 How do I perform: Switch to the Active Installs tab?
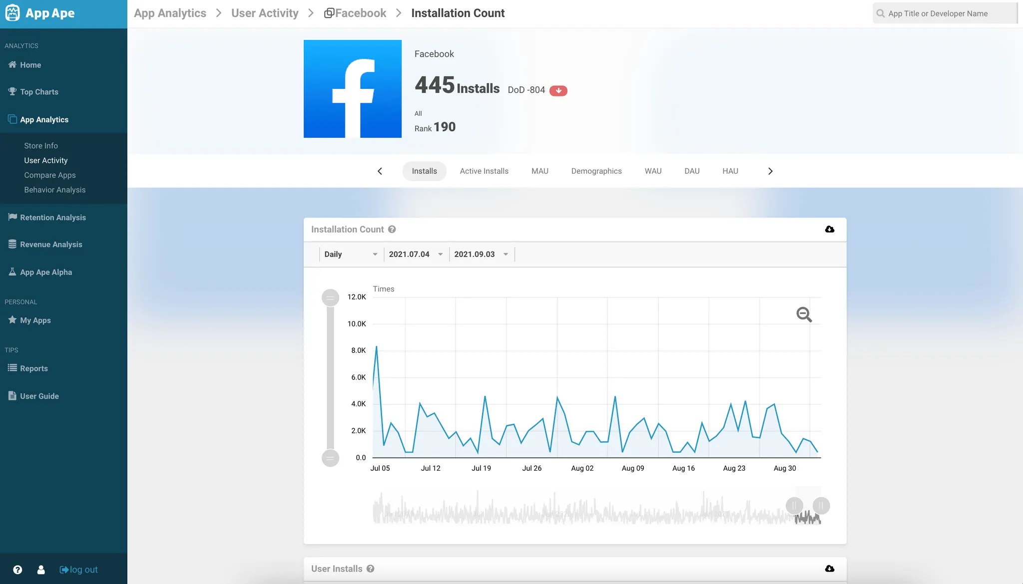click(484, 171)
